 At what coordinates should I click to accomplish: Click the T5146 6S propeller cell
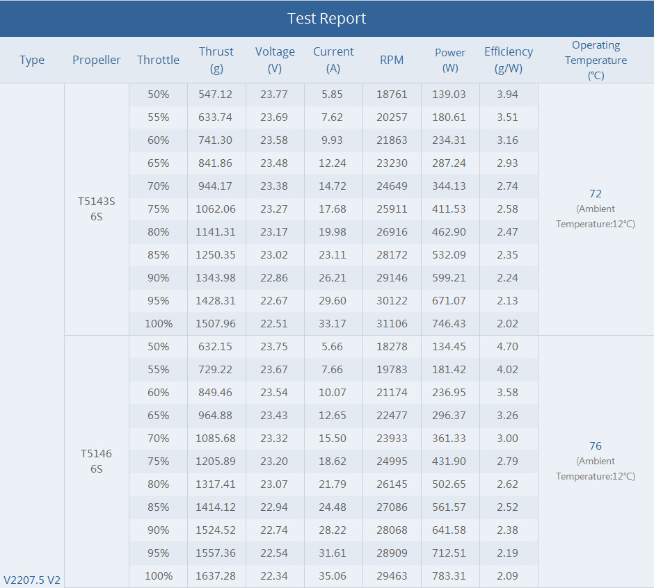[x=96, y=461]
